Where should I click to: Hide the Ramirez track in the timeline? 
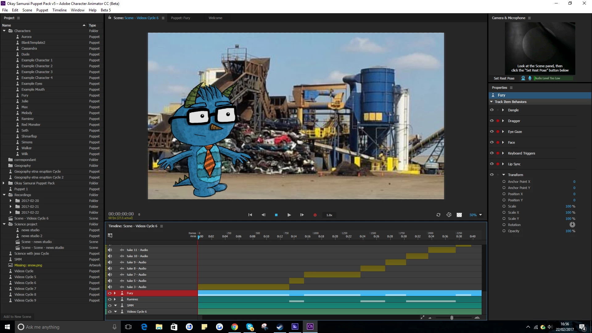click(109, 299)
